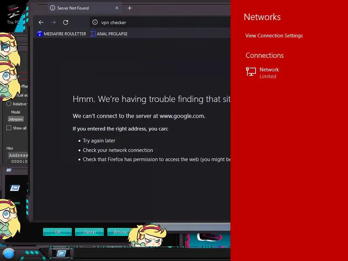Open View Connection Settings link
This screenshot has height=261, width=348.
coord(274,35)
